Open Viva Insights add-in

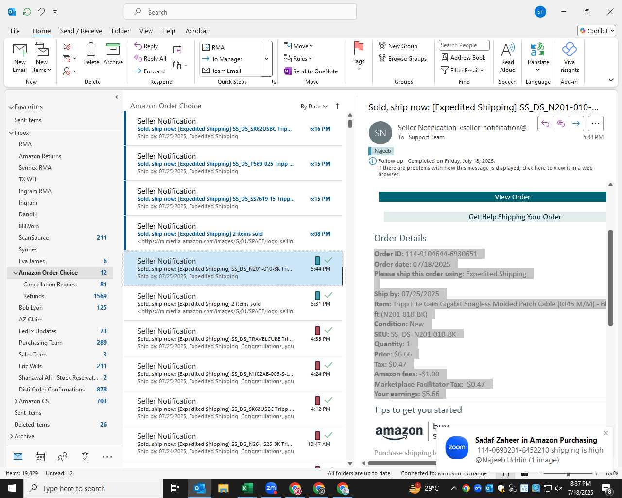[569, 57]
